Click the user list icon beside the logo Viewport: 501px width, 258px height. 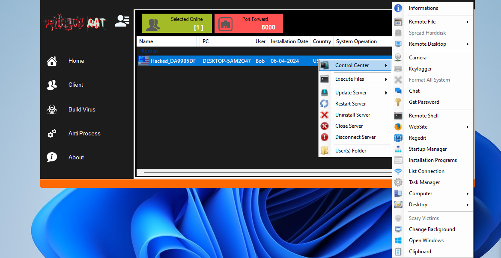point(122,21)
